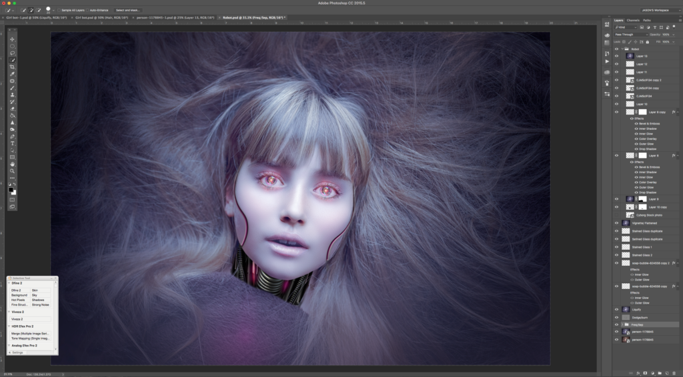
Task: Expand the Freq/Sep layer group
Action: click(x=622, y=324)
